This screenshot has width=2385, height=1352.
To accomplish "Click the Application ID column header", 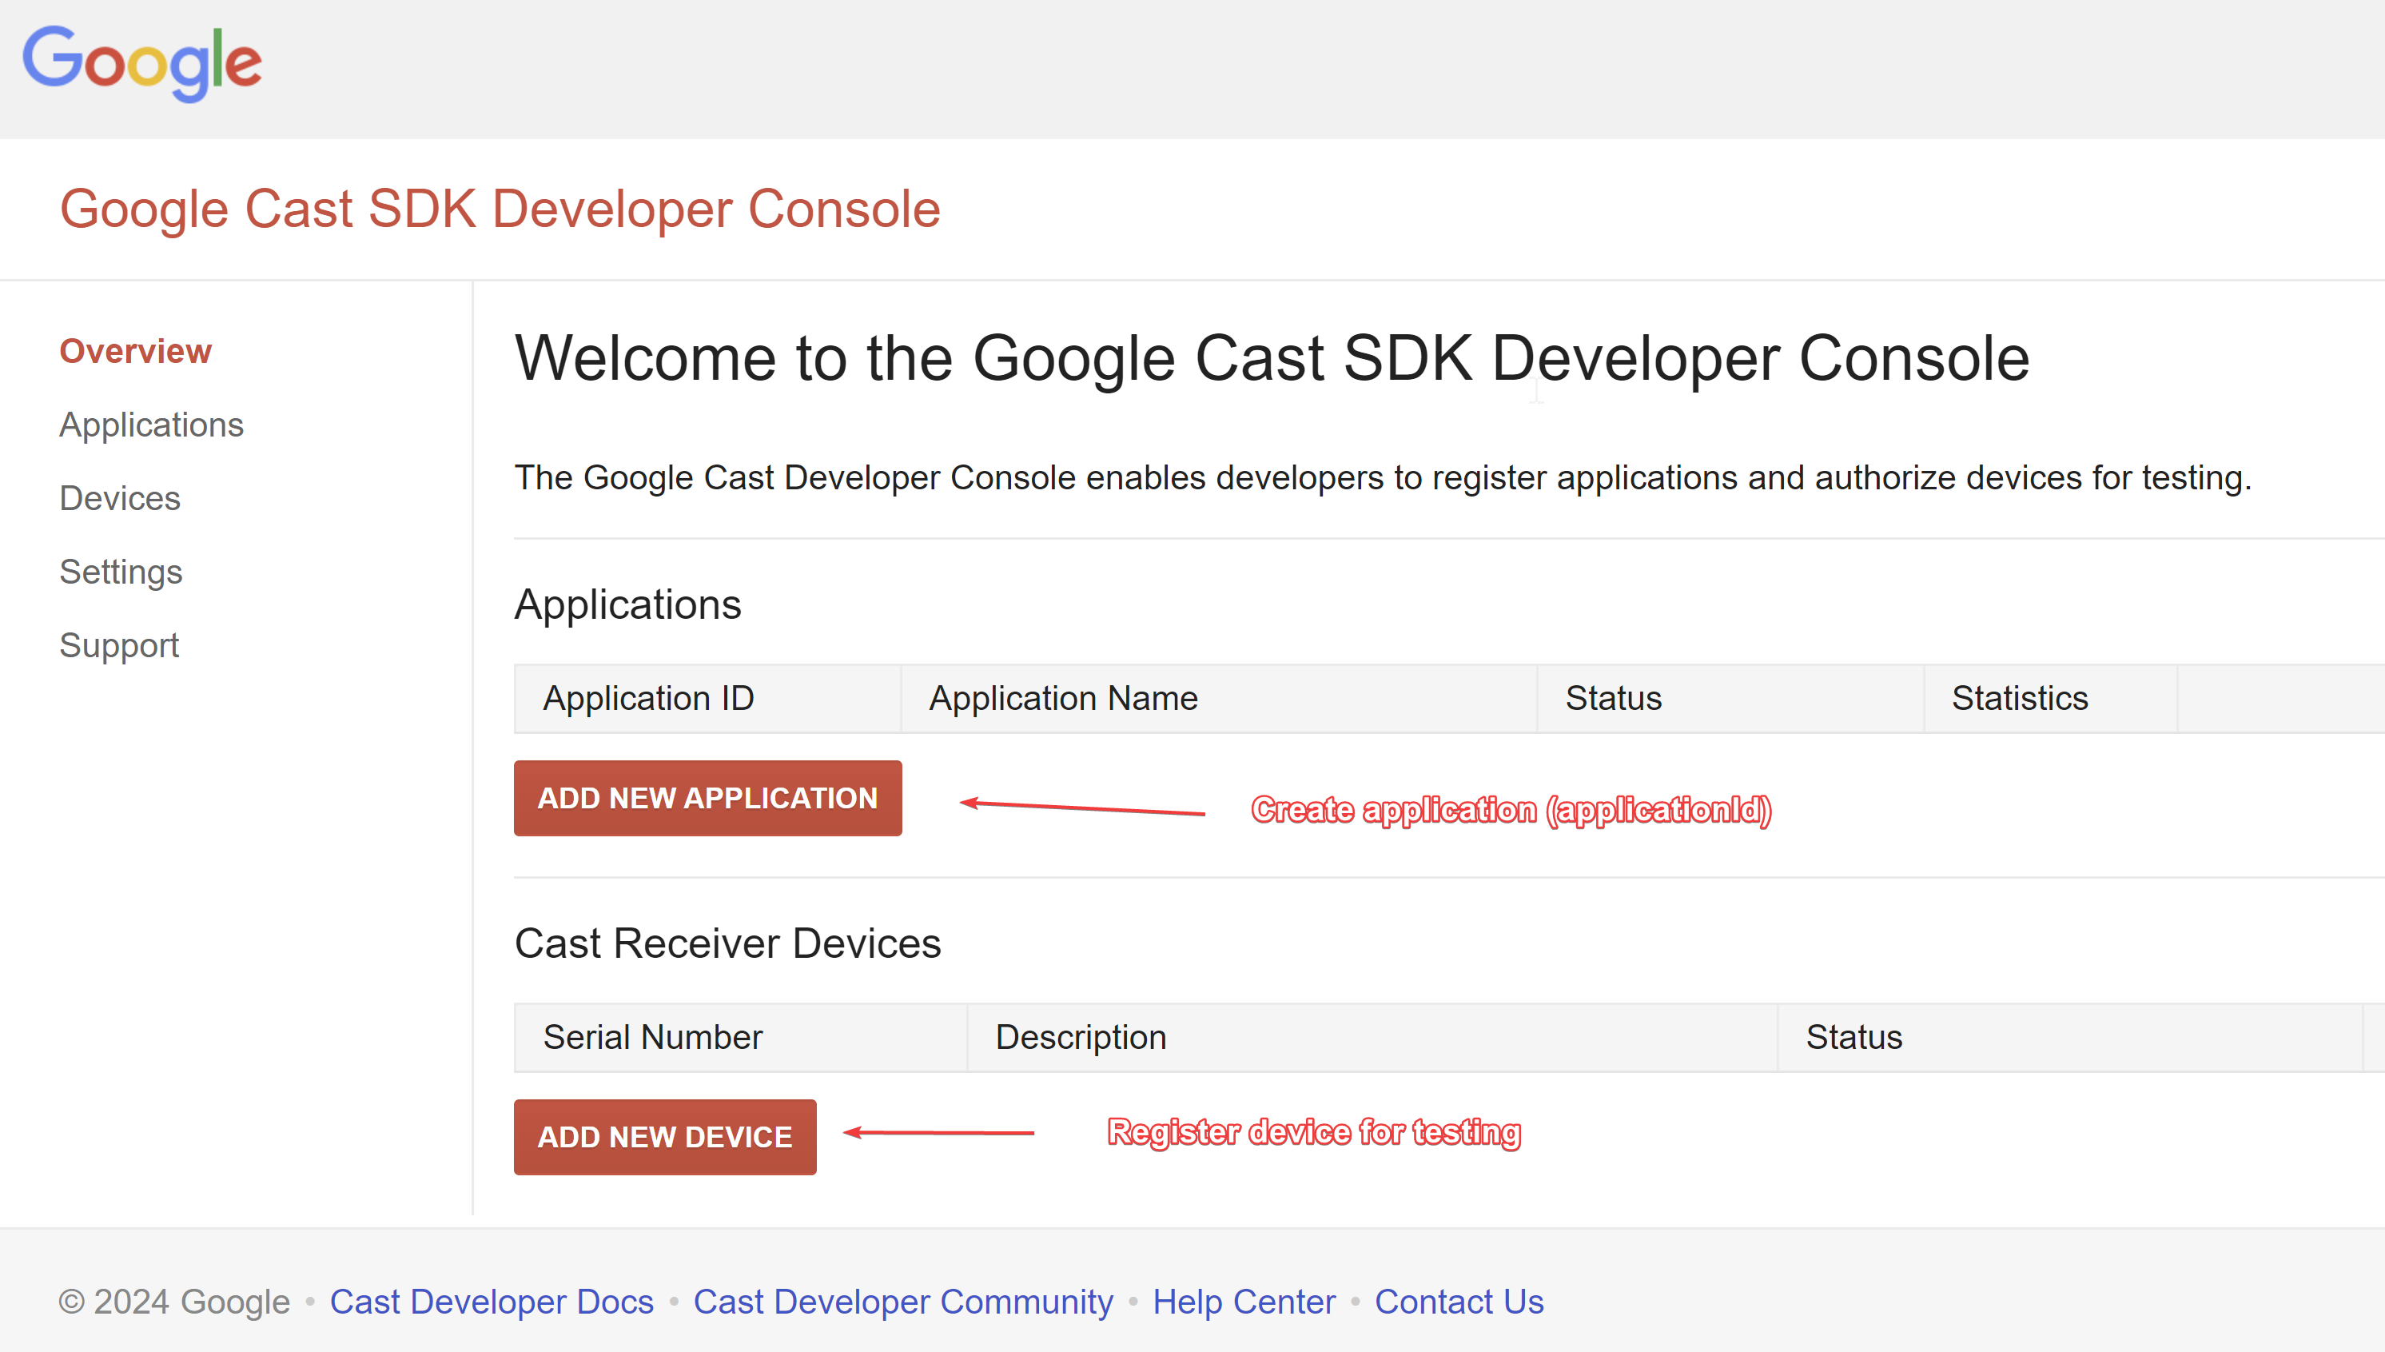I will [x=649, y=698].
